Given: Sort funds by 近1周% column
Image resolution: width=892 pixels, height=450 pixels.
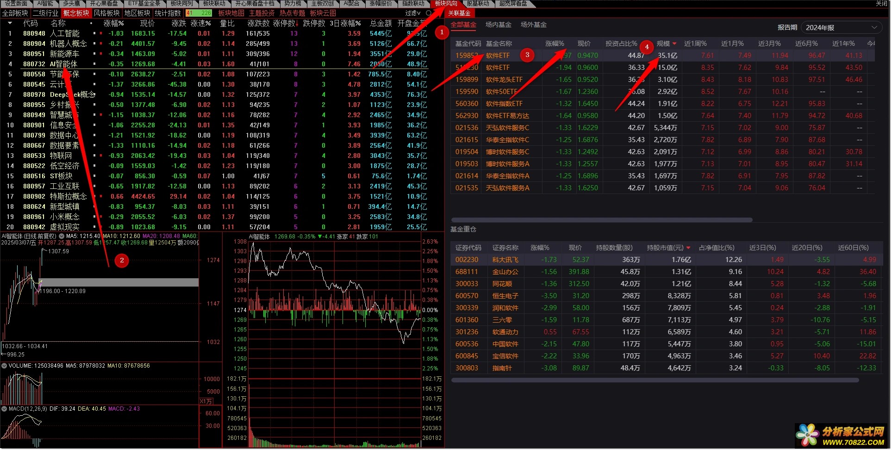Looking at the screenshot, I should tap(695, 44).
